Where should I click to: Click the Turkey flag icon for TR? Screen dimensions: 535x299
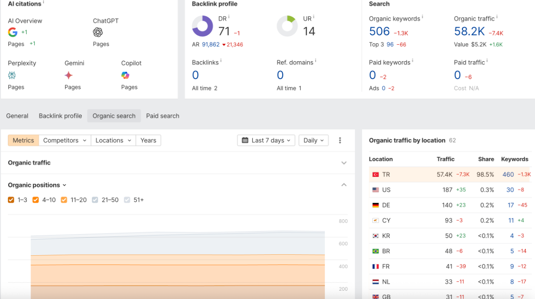click(x=376, y=175)
